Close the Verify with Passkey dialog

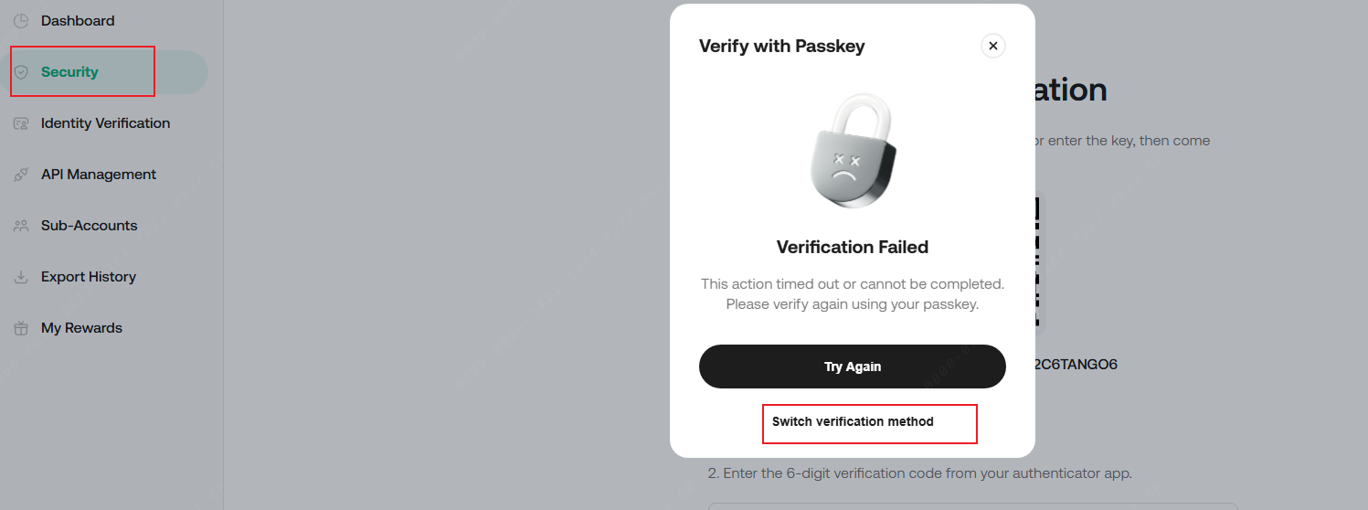[x=992, y=46]
